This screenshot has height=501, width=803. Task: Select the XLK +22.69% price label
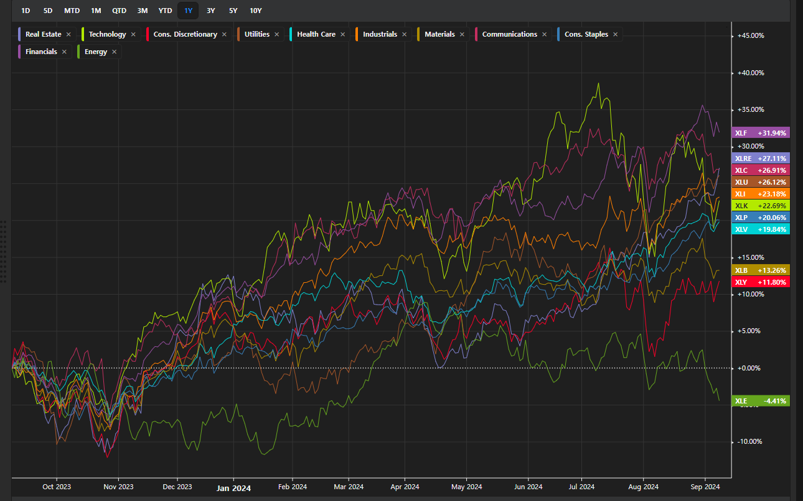[x=761, y=206]
